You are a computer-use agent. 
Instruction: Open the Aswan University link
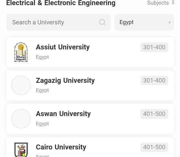[63, 114]
